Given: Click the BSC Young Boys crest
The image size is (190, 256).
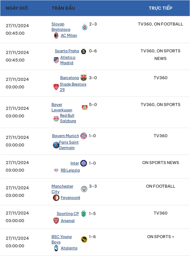Looking at the screenshot, I should click(x=84, y=239).
